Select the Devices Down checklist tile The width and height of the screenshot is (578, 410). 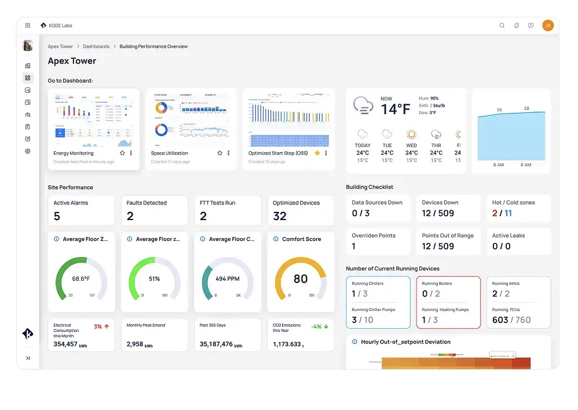448,208
